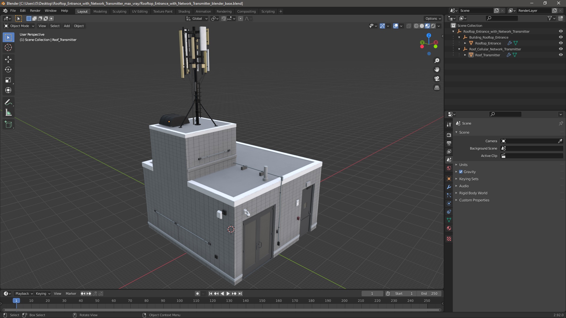Viewport: 566px width, 318px height.
Task: Open Playback dropdown in timeline
Action: 24,294
